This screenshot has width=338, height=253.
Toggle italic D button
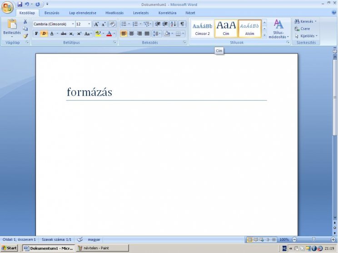point(44,34)
